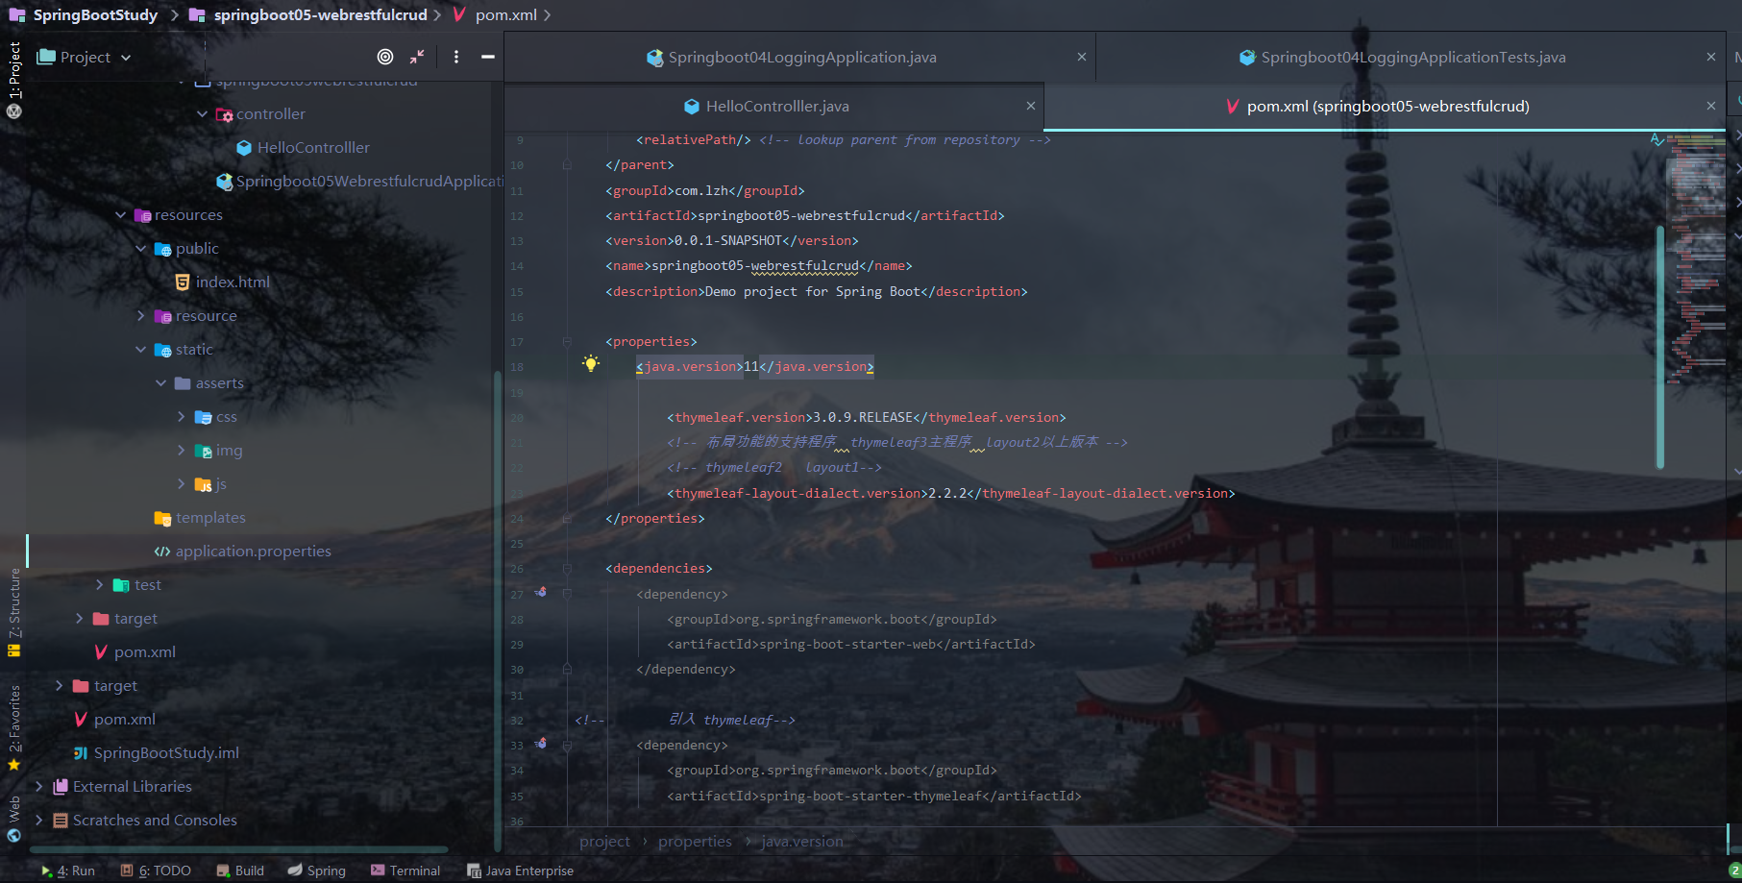Click gutter dependency icon on line 33

point(541,744)
